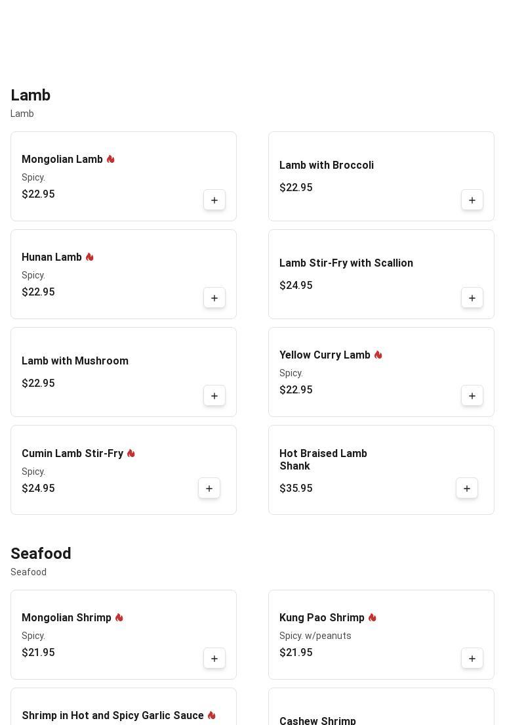Open Hot Braised Lamb Shank details
The image size is (505, 725).
coord(323,460)
